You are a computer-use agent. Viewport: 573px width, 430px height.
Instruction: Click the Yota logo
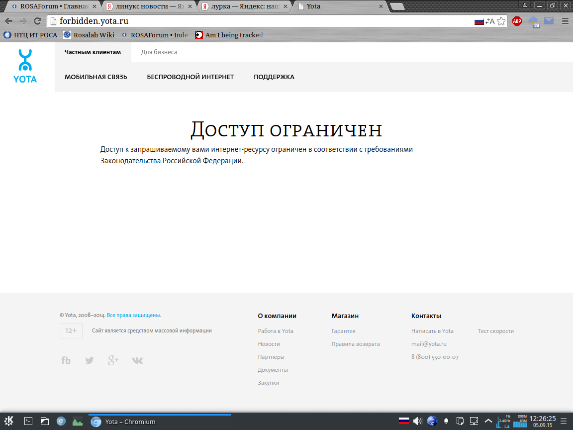tap(25, 66)
